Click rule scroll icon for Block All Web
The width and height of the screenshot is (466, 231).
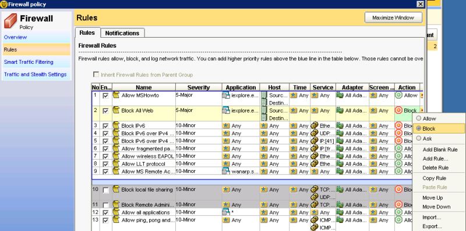point(116,110)
